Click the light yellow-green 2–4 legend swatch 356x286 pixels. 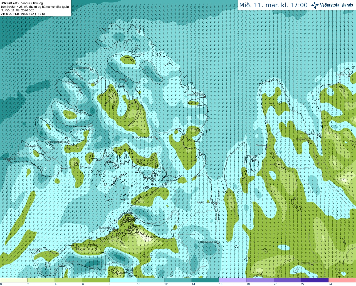pos(41,280)
